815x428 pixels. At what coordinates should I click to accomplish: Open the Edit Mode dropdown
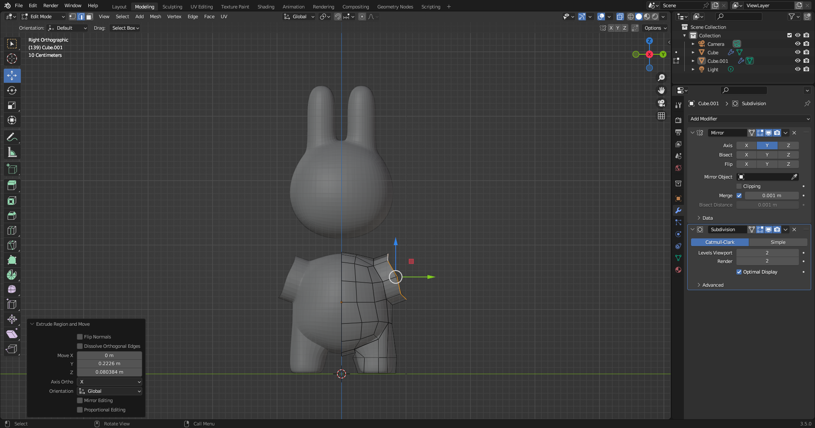click(x=43, y=17)
